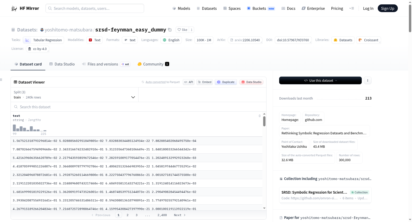412x222 pixels.
Task: Go to the Pricing page
Action: point(337,9)
